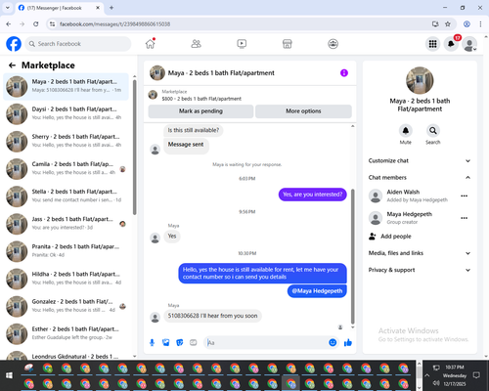Open the taskbar volume control
Viewport: 489px width, 391px height.
coord(436,383)
